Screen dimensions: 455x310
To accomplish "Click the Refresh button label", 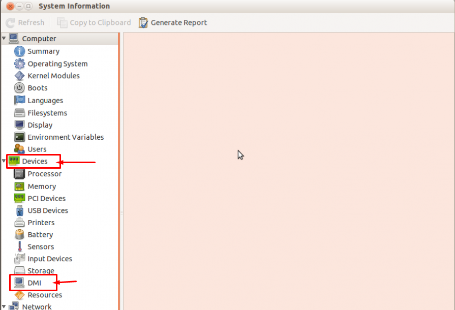I will pos(31,23).
